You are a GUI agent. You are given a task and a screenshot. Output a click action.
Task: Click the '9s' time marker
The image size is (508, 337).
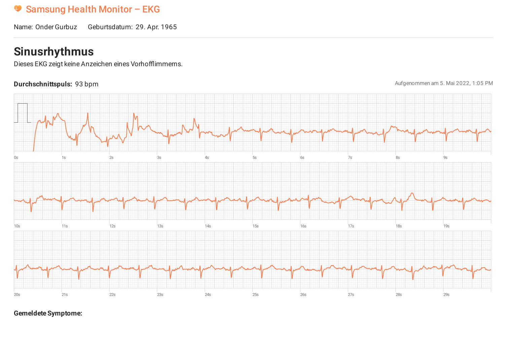coord(445,157)
